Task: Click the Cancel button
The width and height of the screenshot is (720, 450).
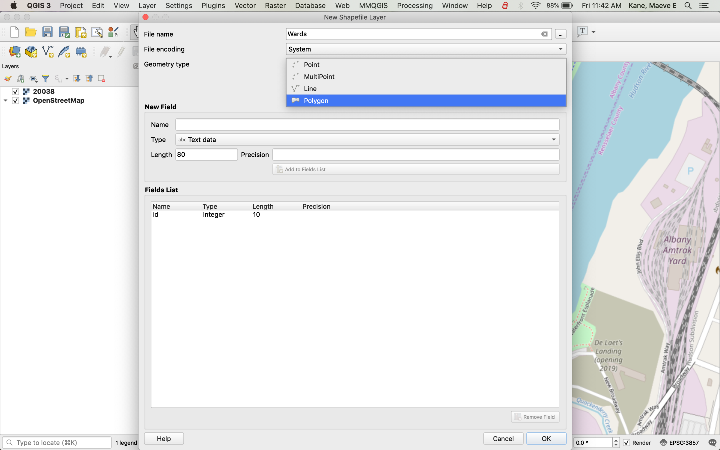Action: [x=503, y=438]
